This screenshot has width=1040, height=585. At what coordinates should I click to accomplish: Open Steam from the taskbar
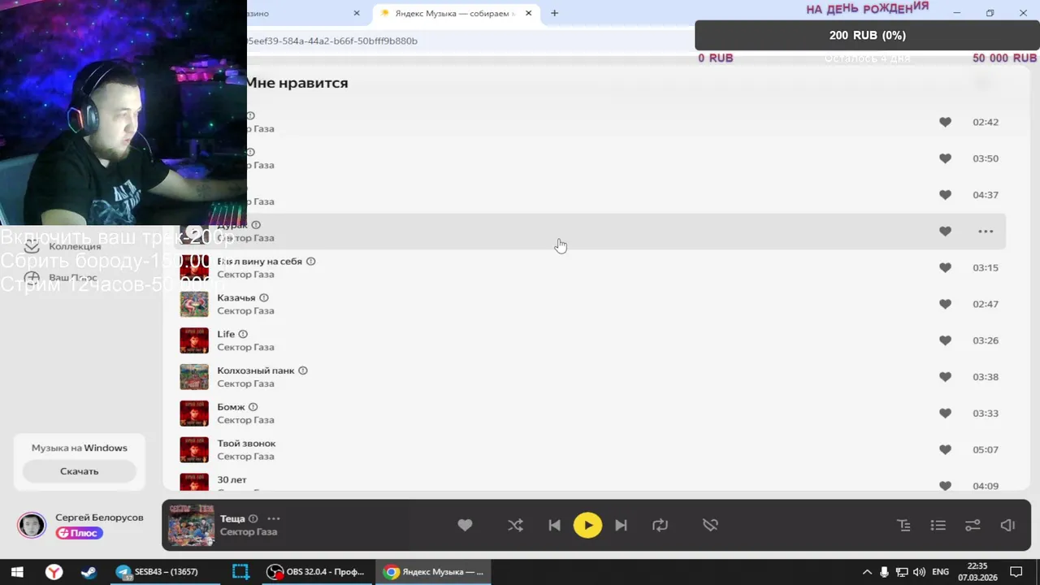point(89,572)
